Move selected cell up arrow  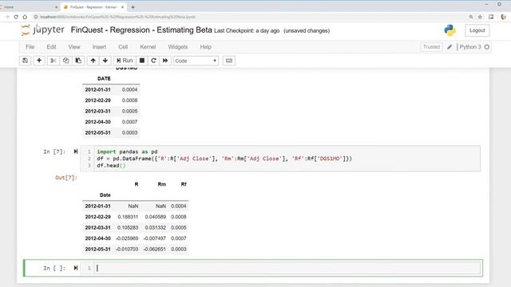93,61
